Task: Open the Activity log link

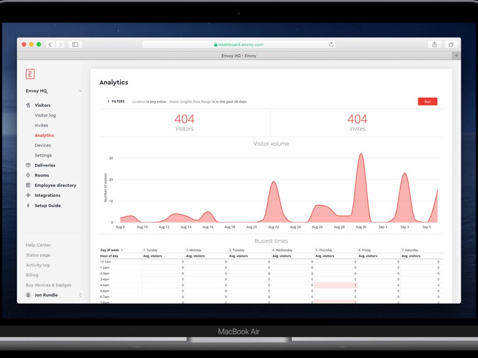Action: coord(37,265)
